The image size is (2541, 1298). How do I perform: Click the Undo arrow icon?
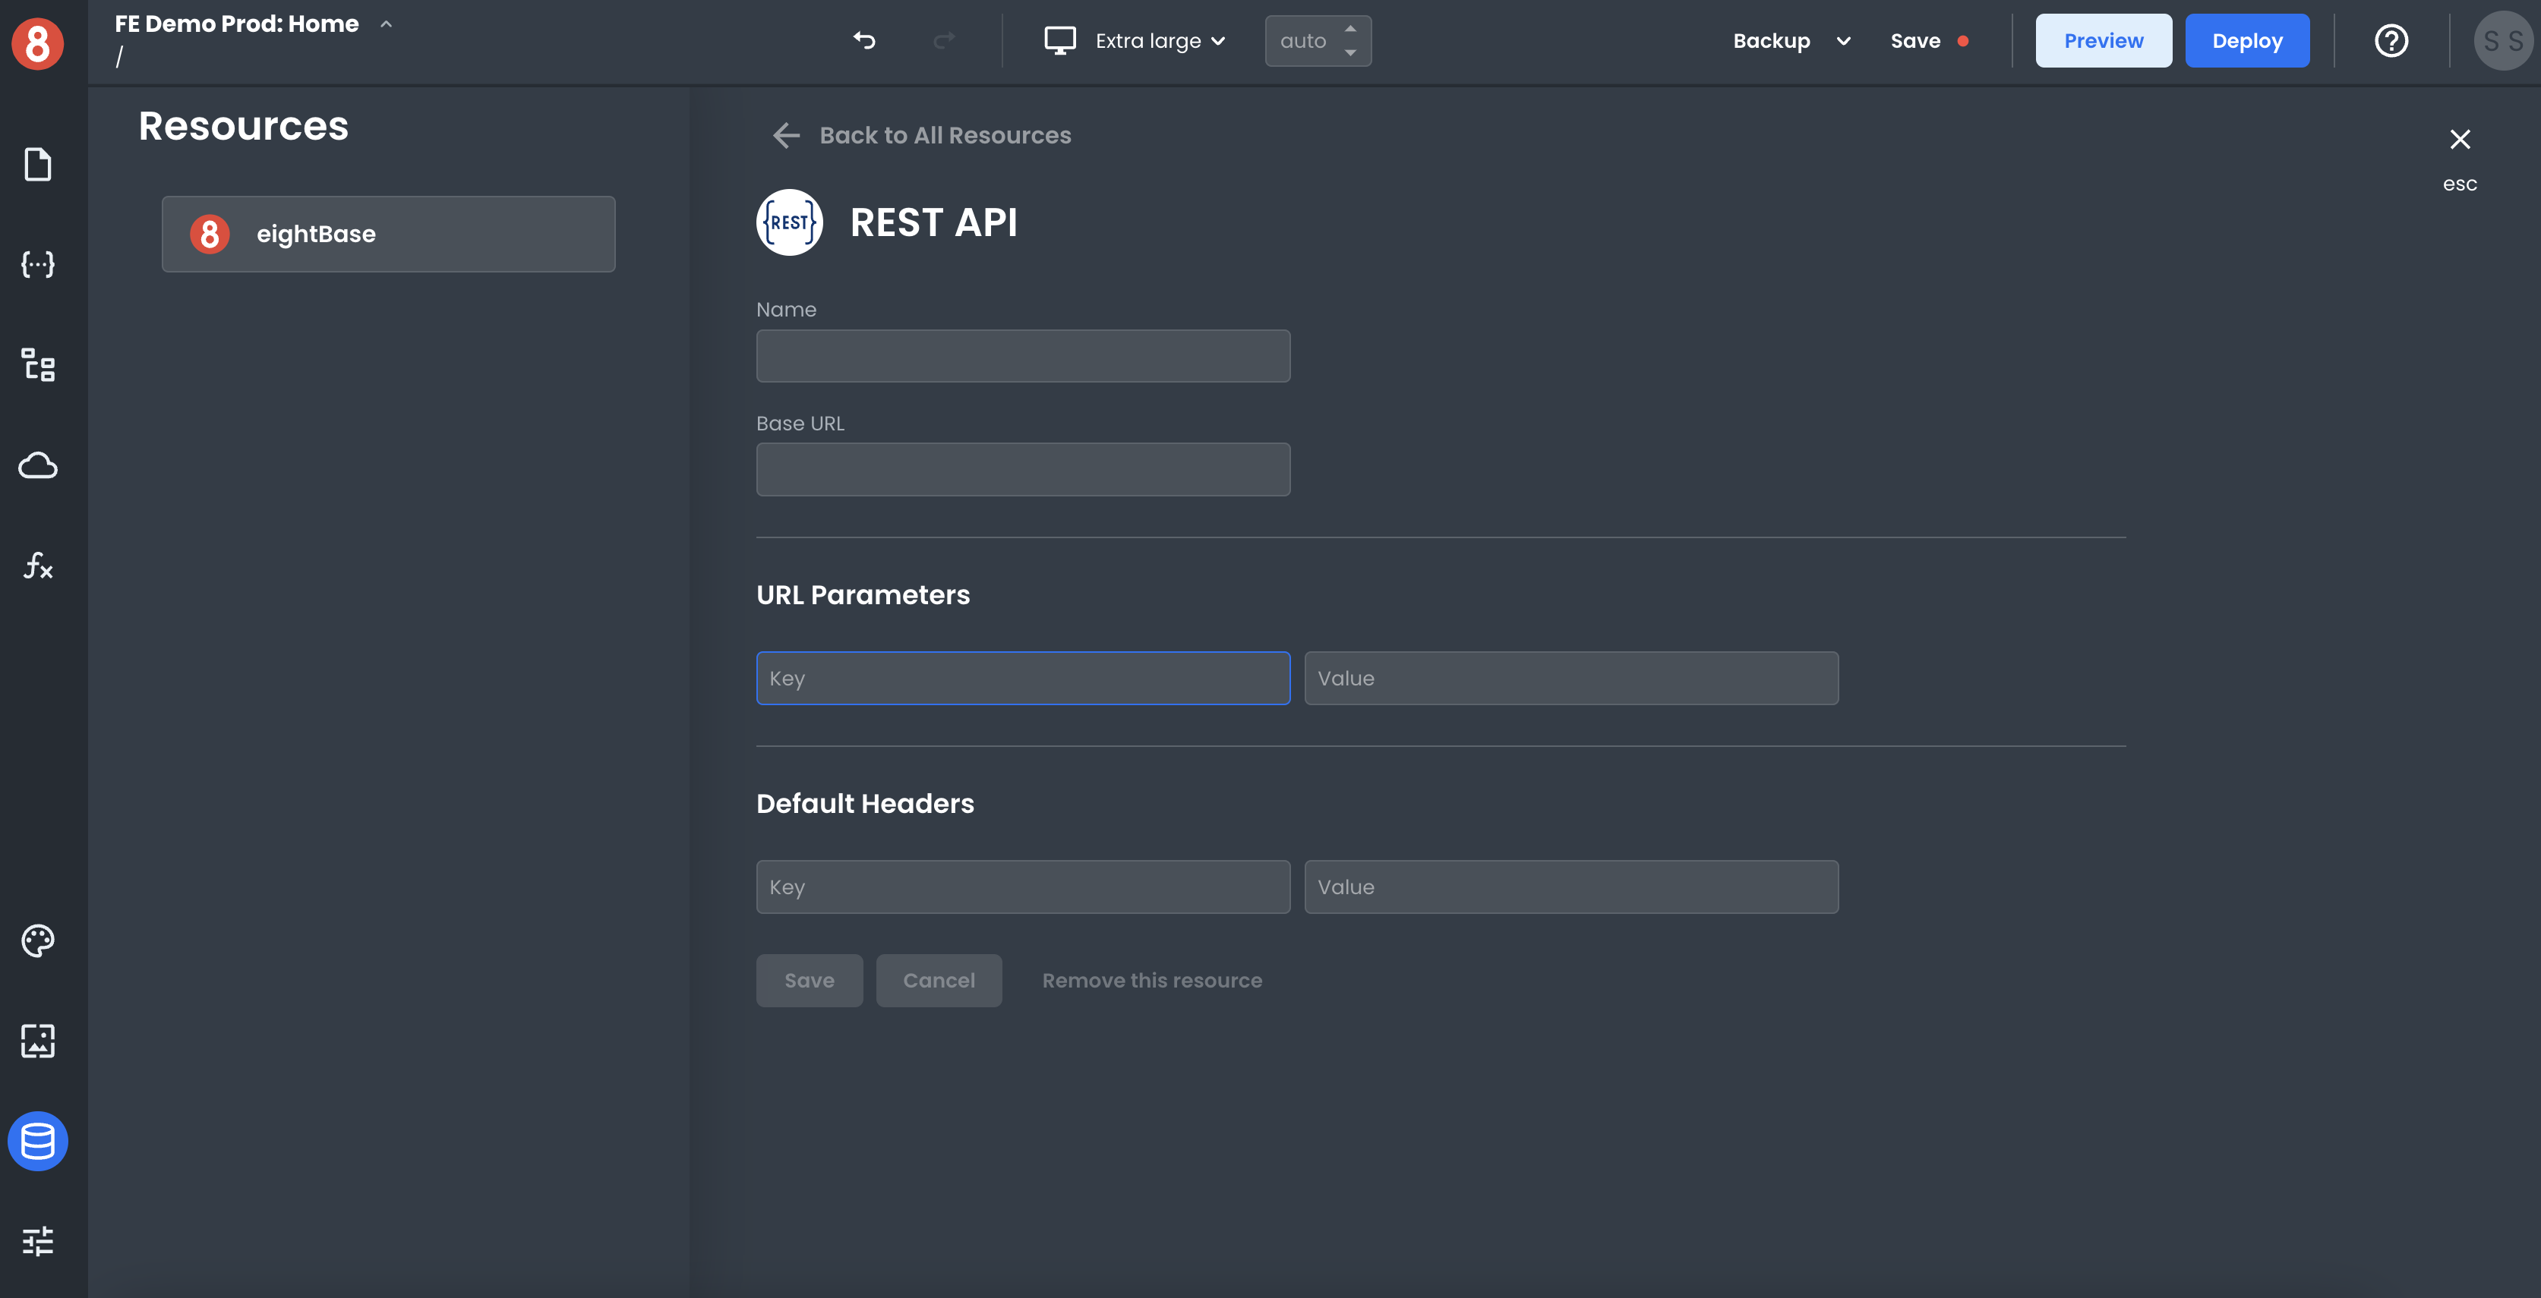click(864, 40)
